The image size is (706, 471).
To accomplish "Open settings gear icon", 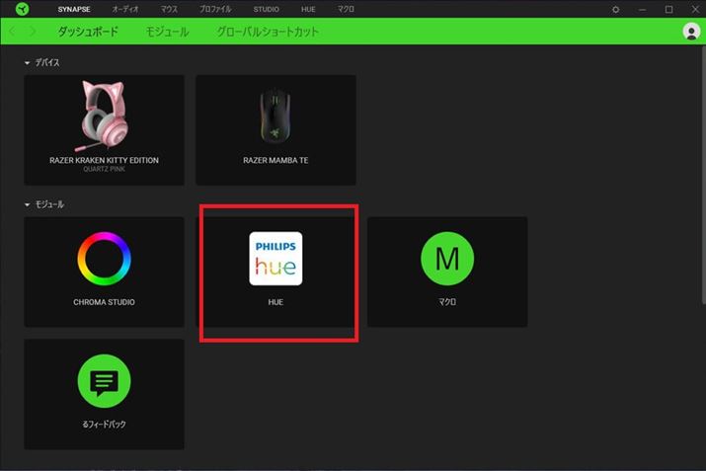I will point(615,10).
